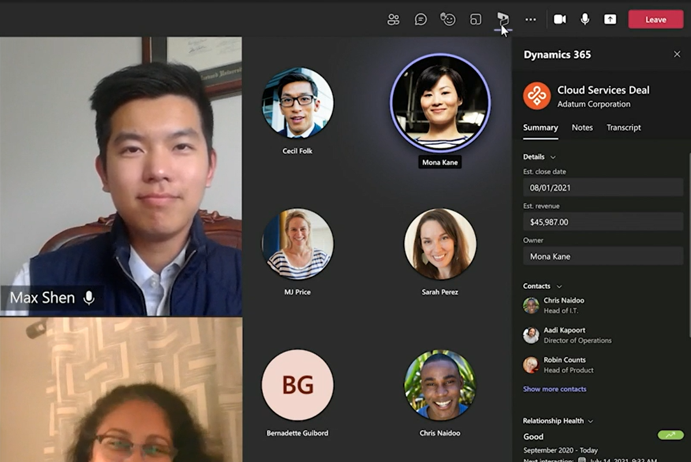Image resolution: width=691 pixels, height=462 pixels.
Task: Switch to the Notes tab
Action: [582, 128]
